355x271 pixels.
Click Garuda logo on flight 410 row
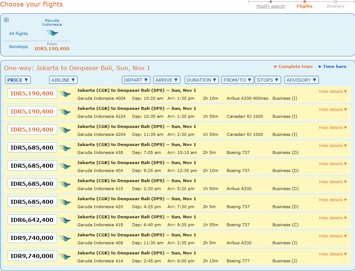coord(65,184)
